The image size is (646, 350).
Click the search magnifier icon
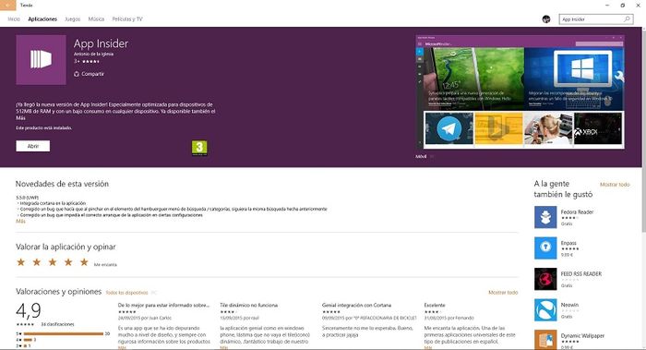click(x=627, y=19)
